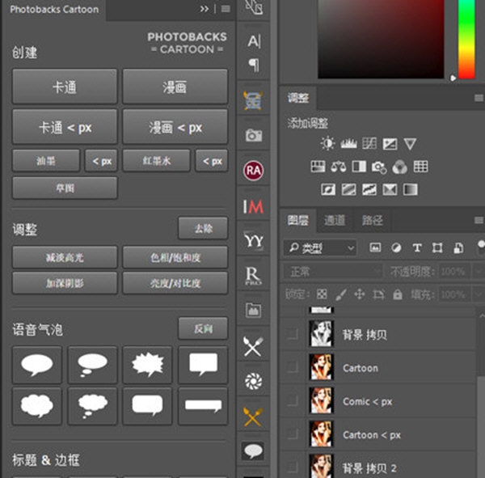Click the 卡通 cartoon button

coord(65,87)
